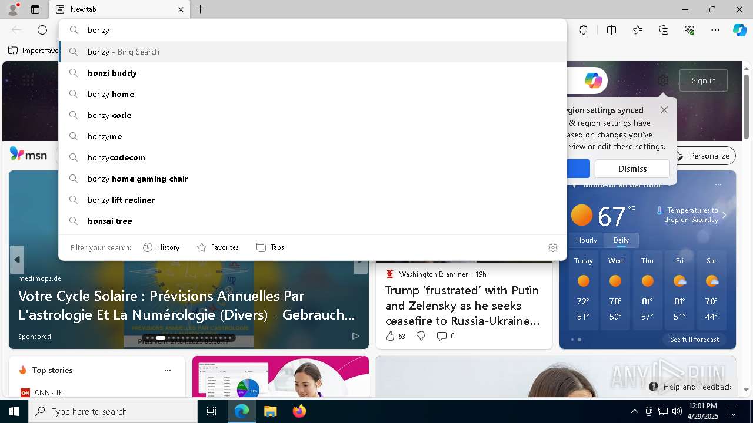
Task: Open address bar search settings gear
Action: pyautogui.click(x=552, y=247)
